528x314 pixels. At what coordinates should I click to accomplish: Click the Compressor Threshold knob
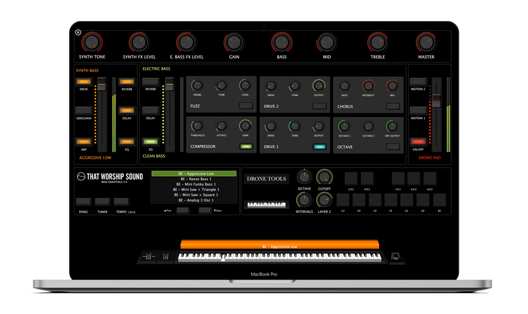point(197,126)
